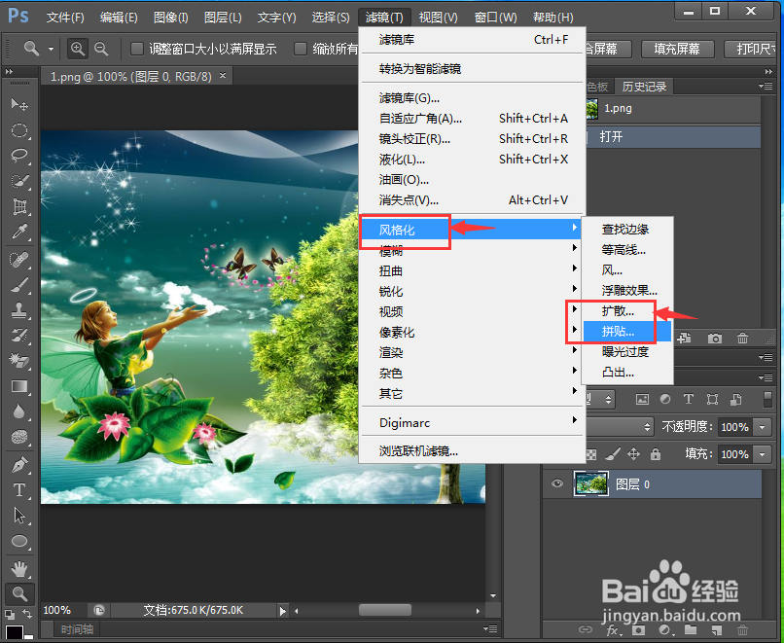The image size is (784, 643).
Task: Create new snapshot camera icon in History
Action: click(x=715, y=339)
